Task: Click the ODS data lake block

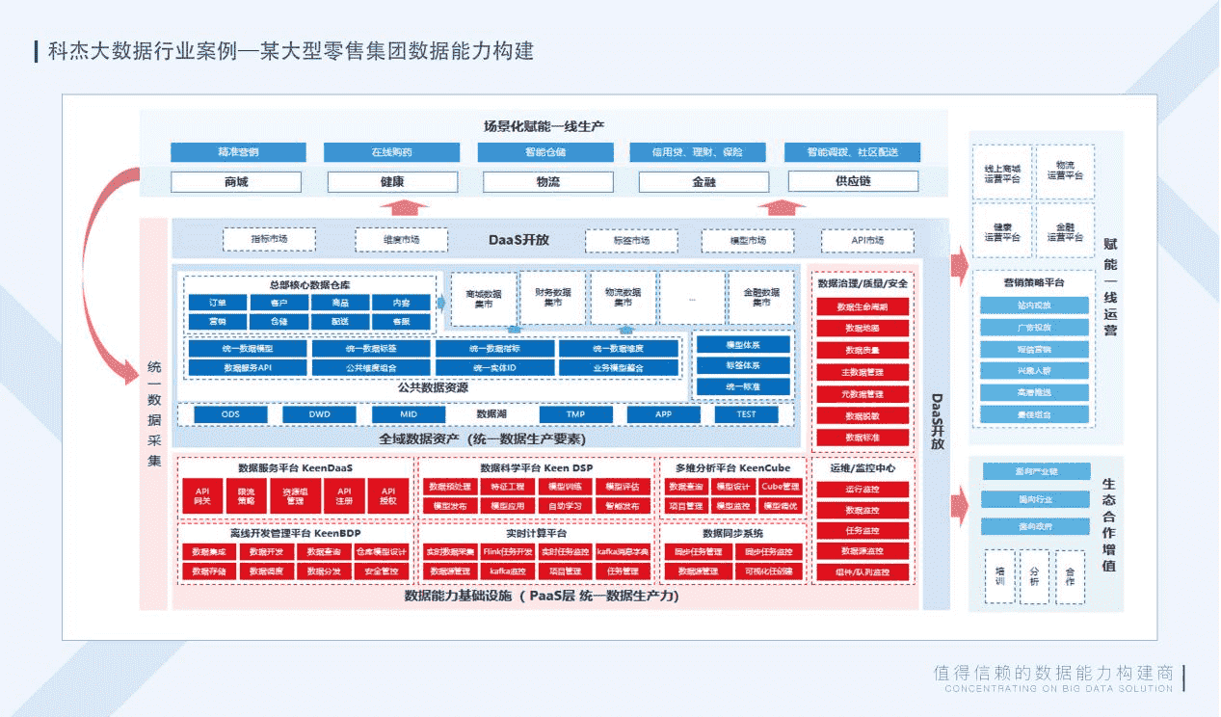Action: point(230,414)
